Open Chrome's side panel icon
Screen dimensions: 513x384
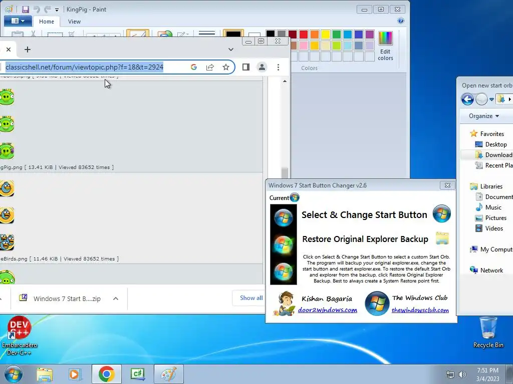246,67
